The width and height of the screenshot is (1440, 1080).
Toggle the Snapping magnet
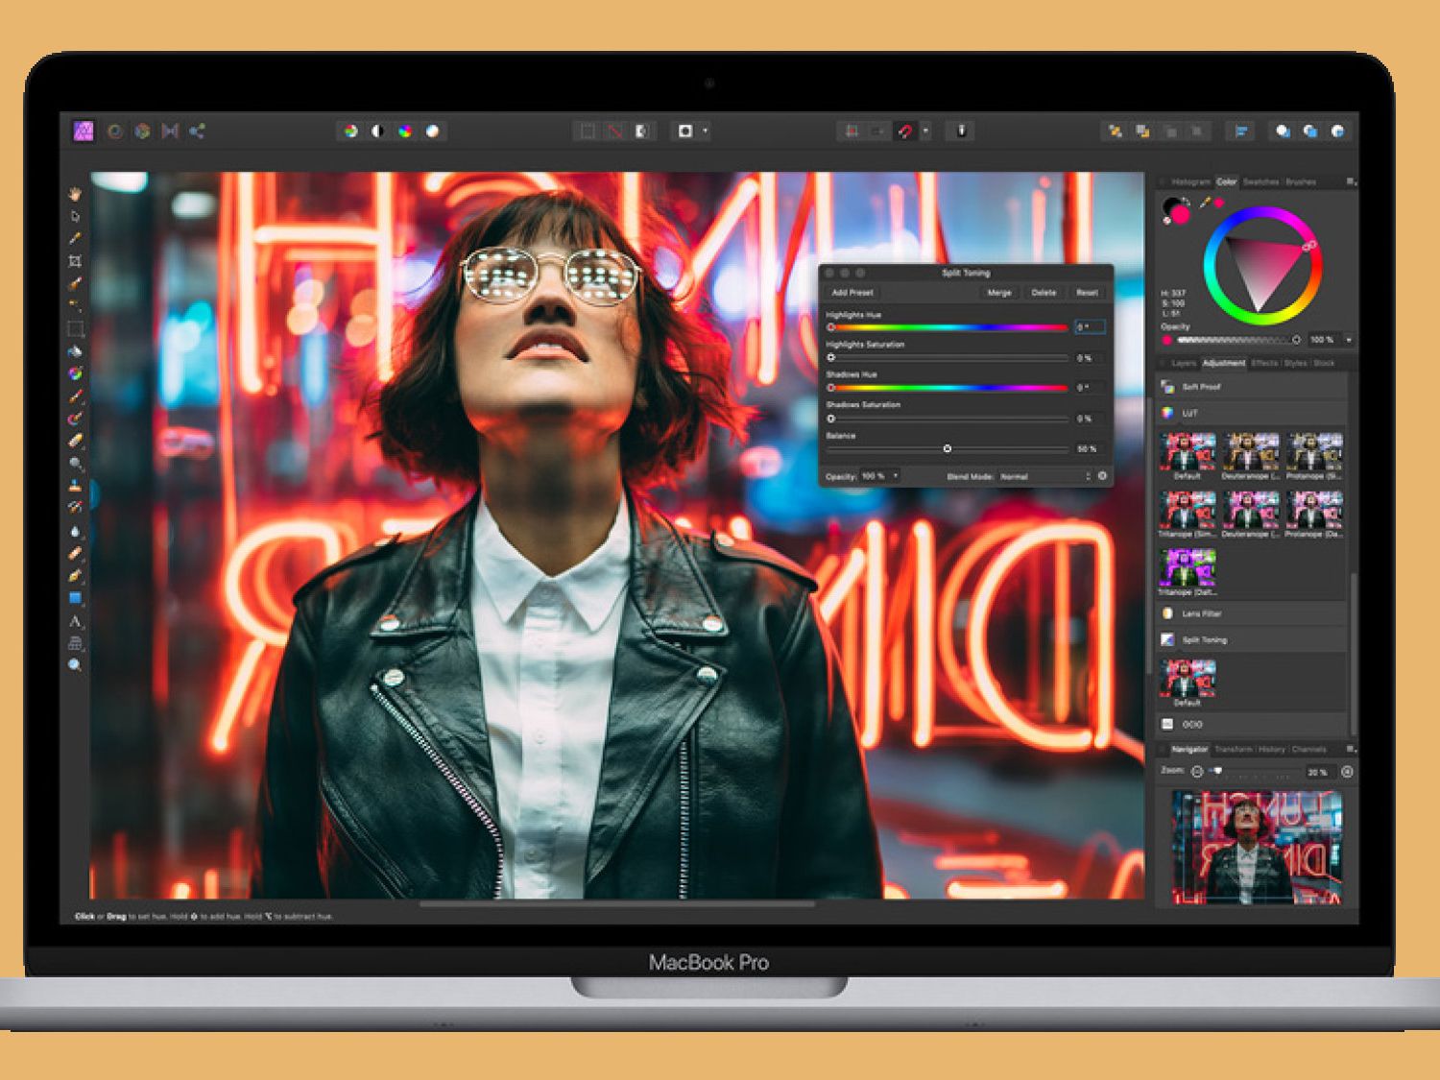point(904,131)
